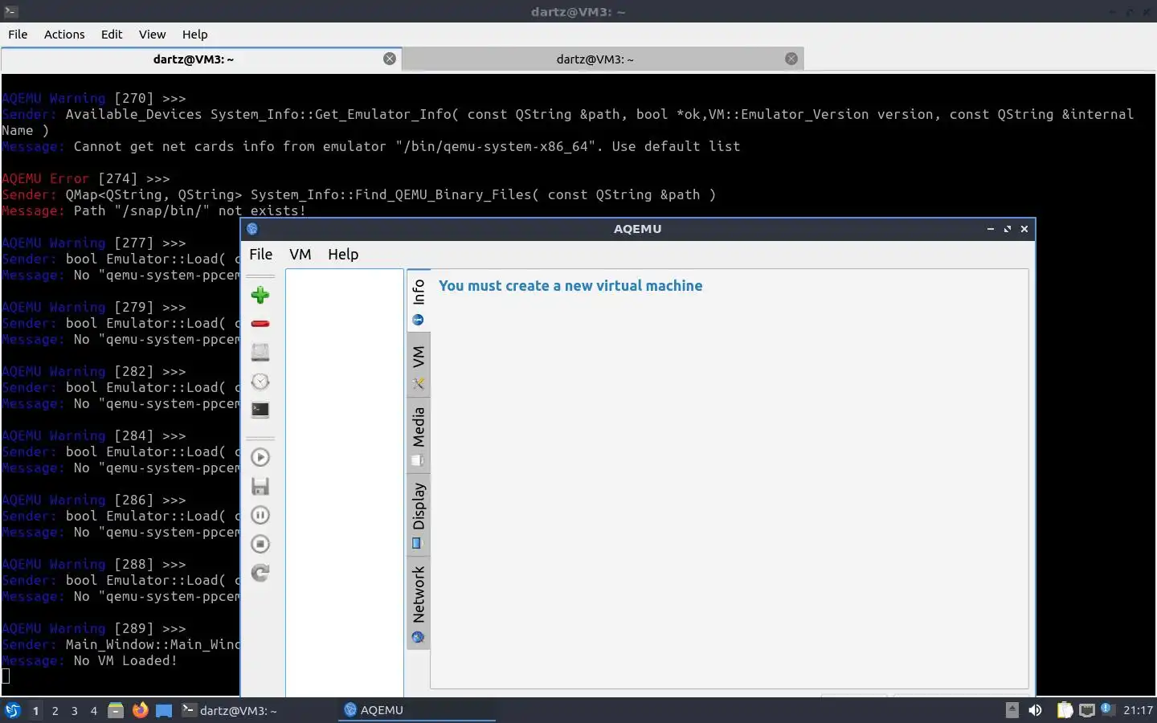Click the taskbar clock showing 21:17
The image size is (1157, 723).
1138,710
